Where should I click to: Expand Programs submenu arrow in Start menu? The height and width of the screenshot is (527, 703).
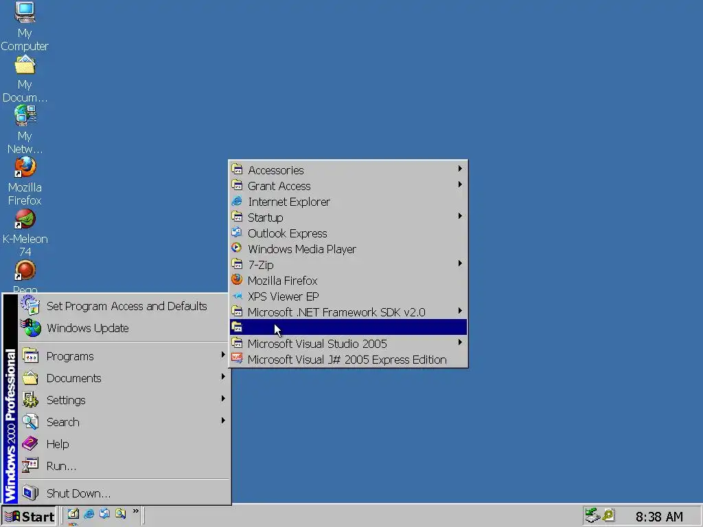coord(223,355)
